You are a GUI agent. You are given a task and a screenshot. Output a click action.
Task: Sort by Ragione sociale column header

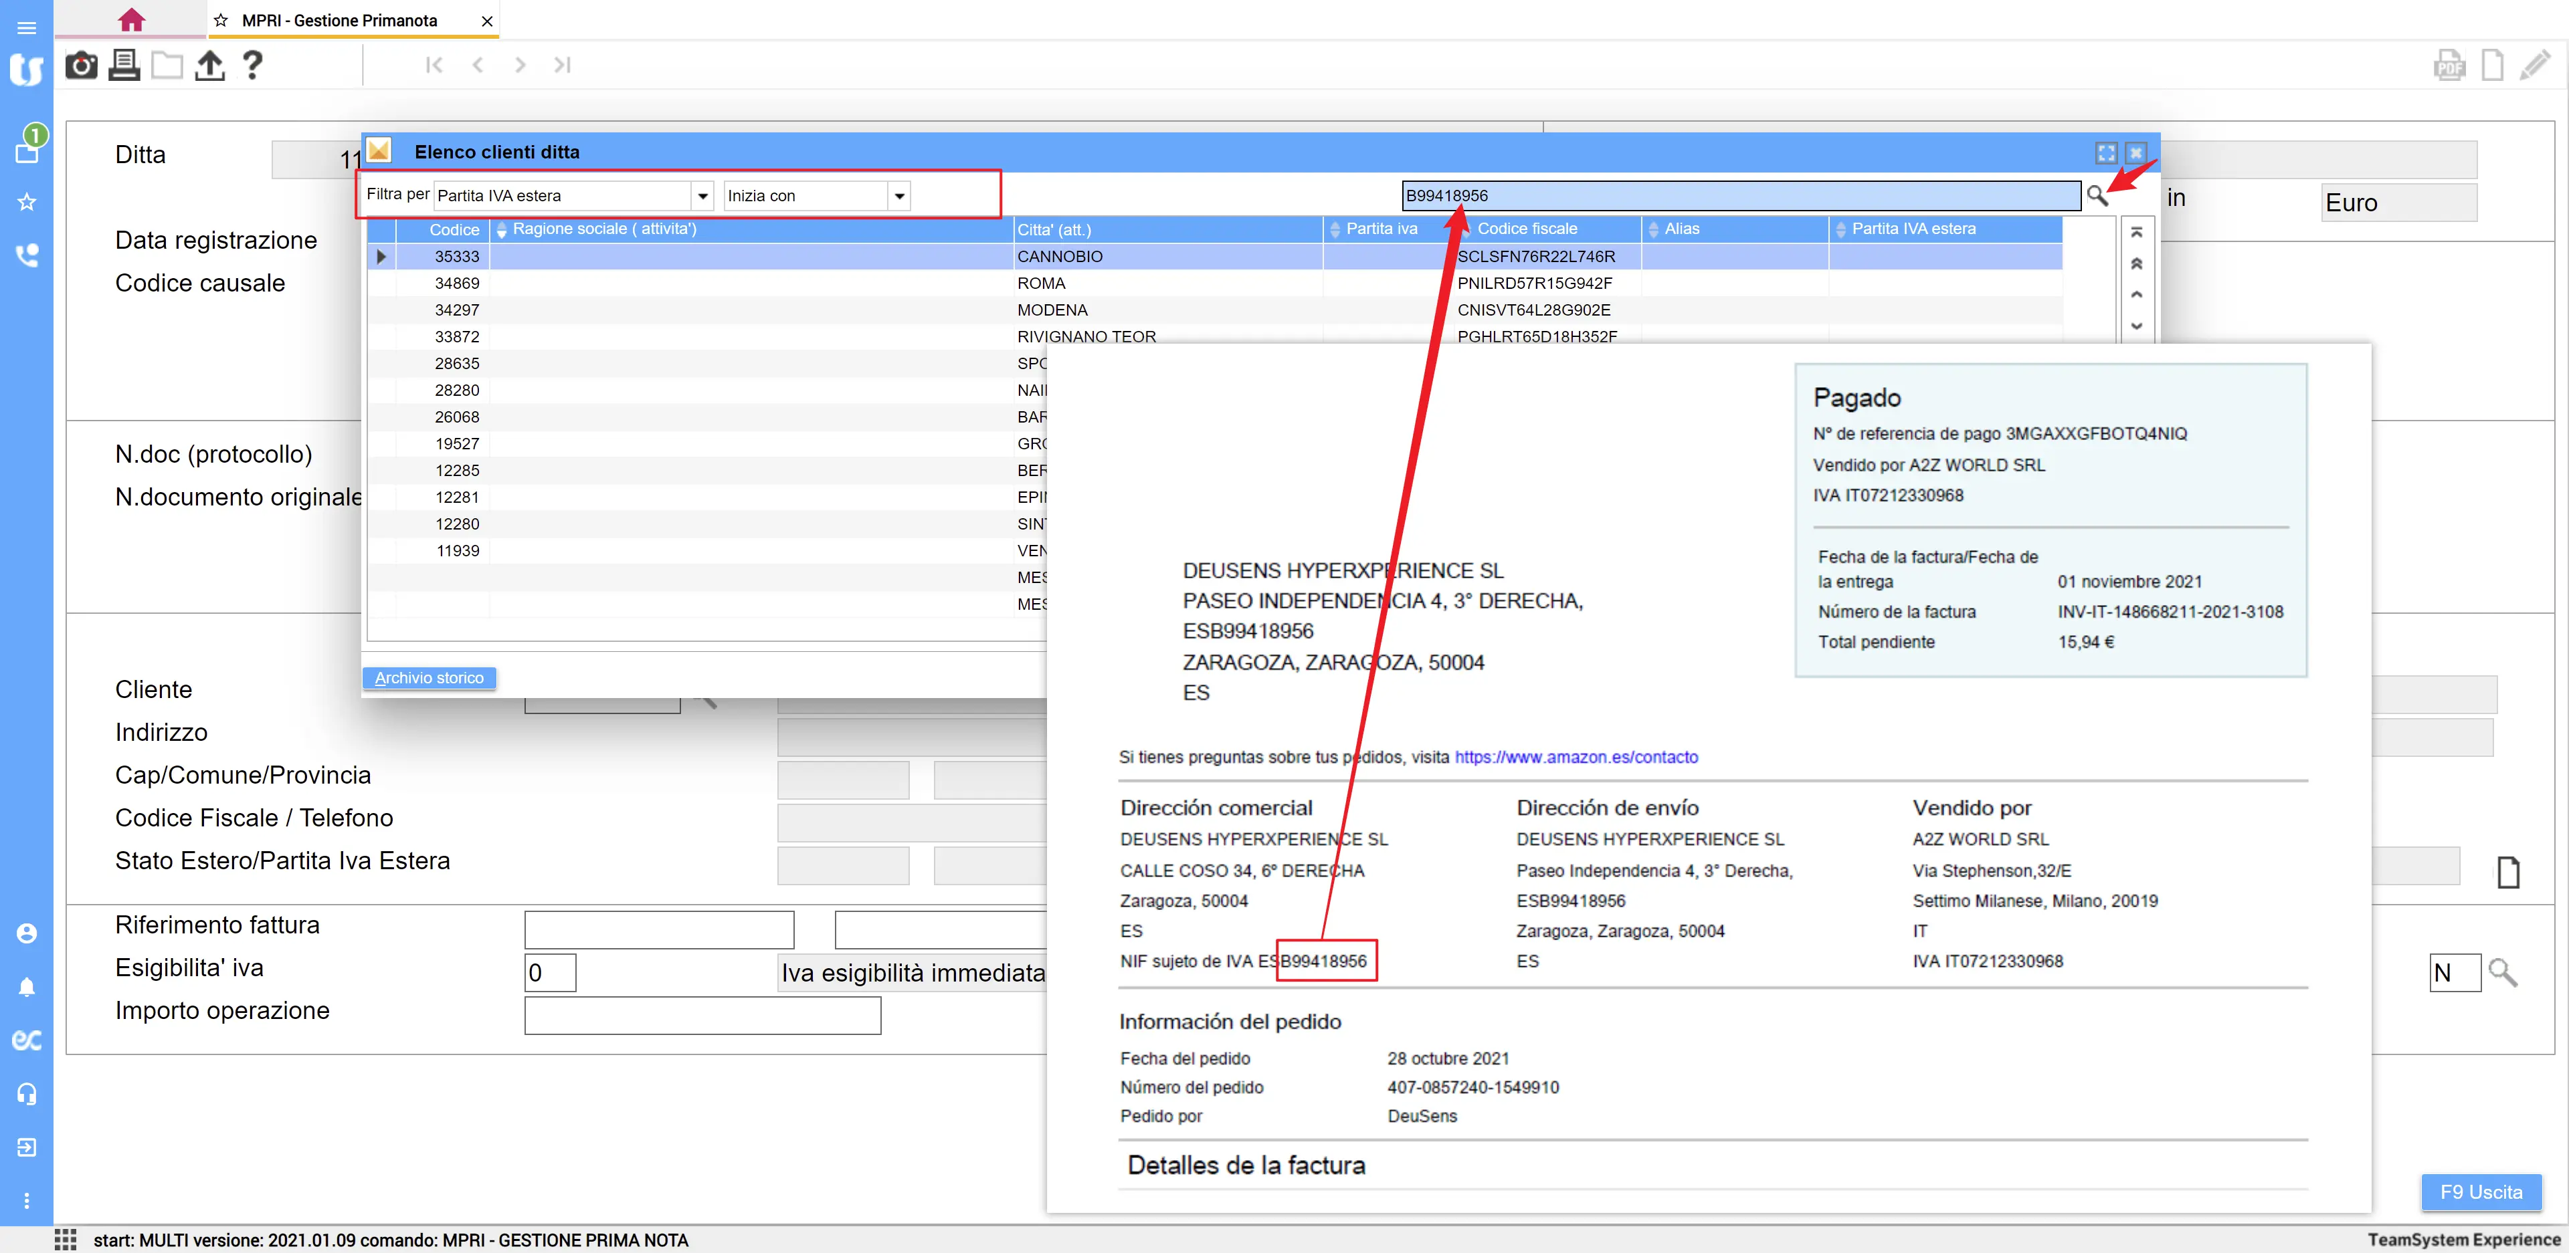604,229
